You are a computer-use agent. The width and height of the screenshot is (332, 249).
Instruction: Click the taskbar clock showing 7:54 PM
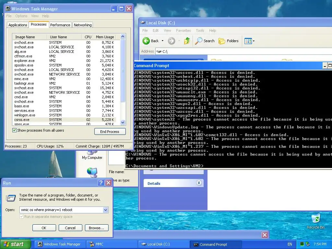320,244
